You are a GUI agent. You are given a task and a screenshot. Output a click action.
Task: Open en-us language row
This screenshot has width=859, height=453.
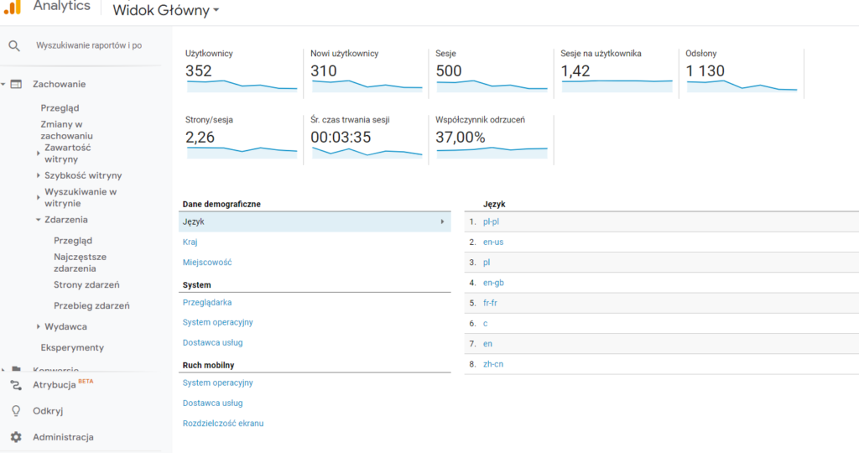(493, 242)
